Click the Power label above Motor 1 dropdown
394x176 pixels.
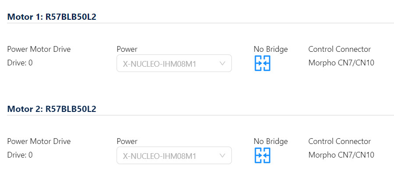(127, 49)
